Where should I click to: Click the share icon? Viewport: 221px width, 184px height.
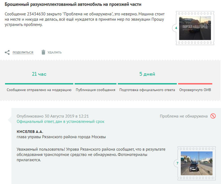(7, 52)
